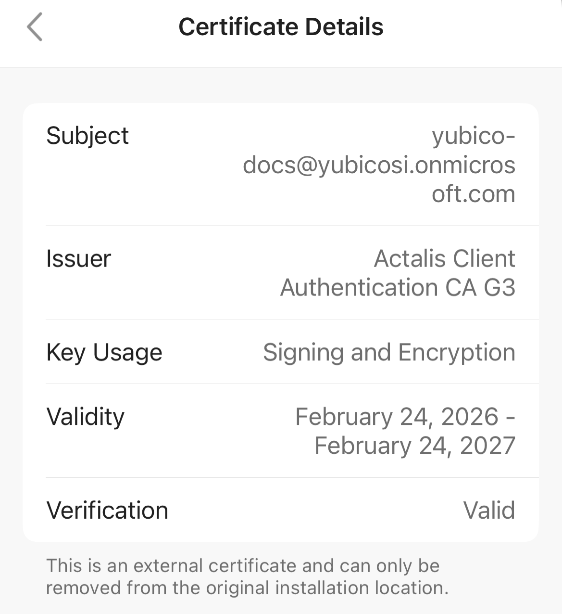Select the Validity row label
This screenshot has width=562, height=614.
pos(85,417)
